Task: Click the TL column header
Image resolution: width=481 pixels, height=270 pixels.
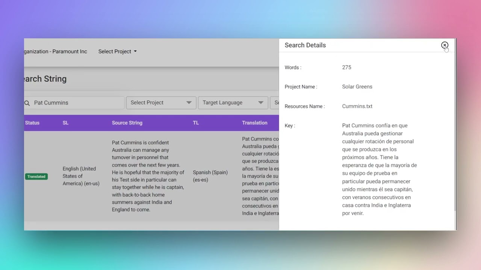Action: [x=196, y=123]
